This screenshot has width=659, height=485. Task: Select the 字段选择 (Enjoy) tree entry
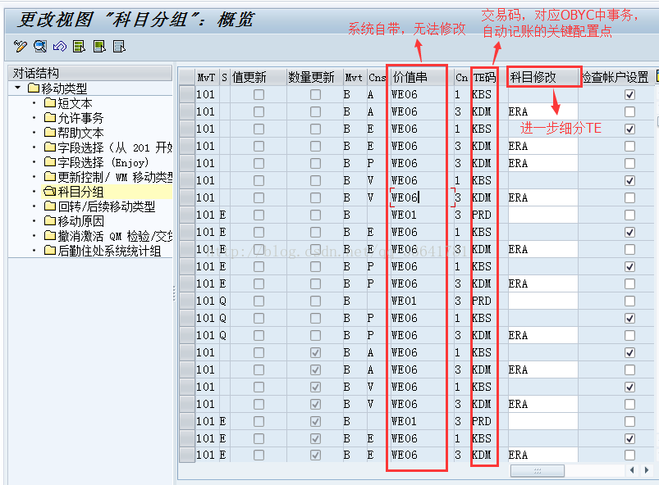click(103, 162)
